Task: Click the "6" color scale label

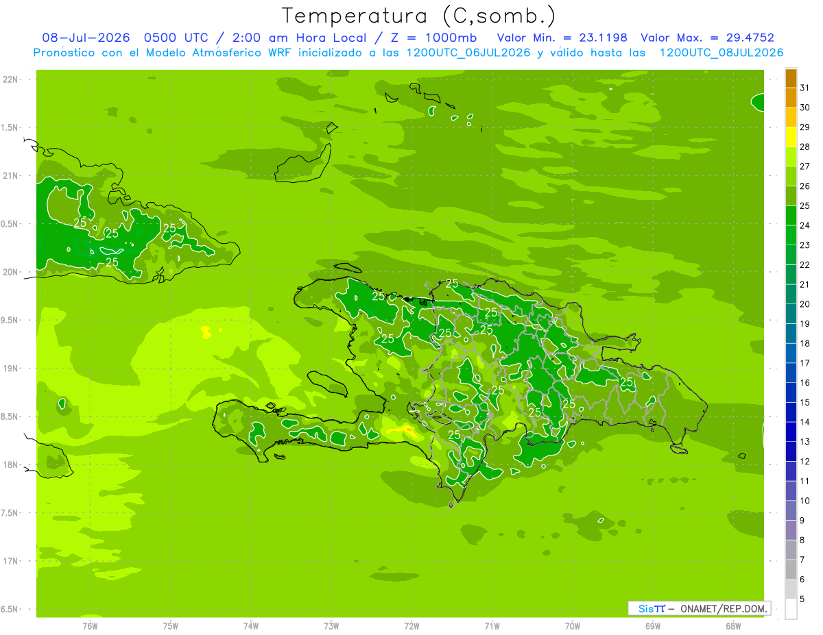Action: click(802, 580)
